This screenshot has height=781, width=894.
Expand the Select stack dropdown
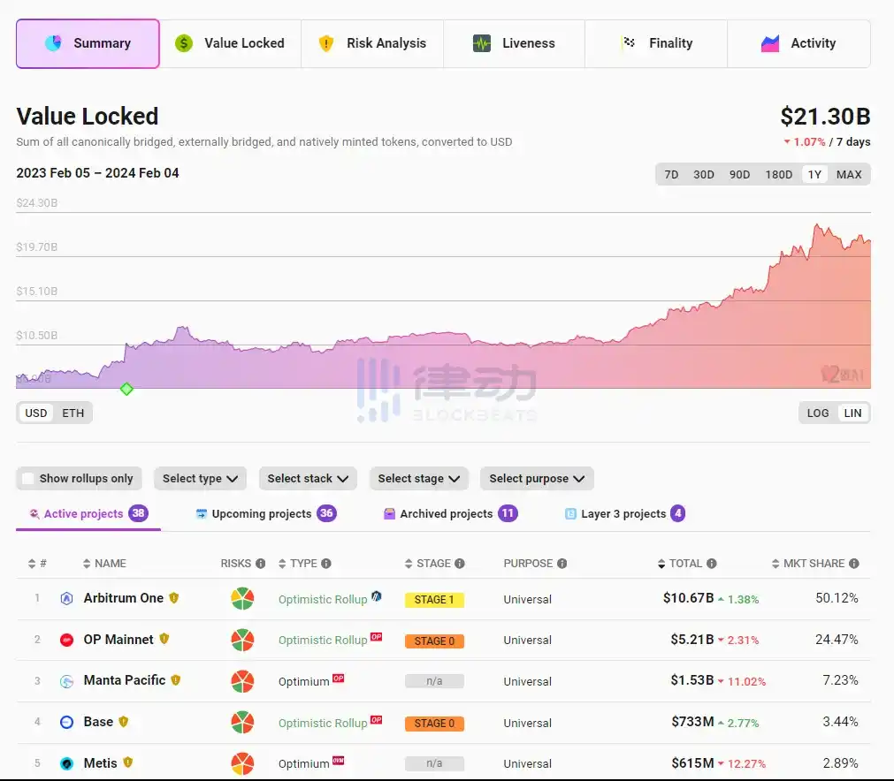tap(308, 479)
